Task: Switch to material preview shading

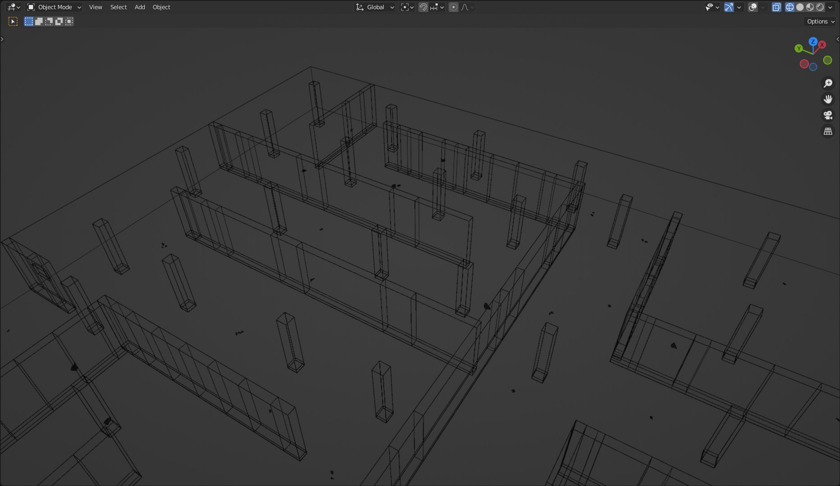Action: tap(810, 7)
